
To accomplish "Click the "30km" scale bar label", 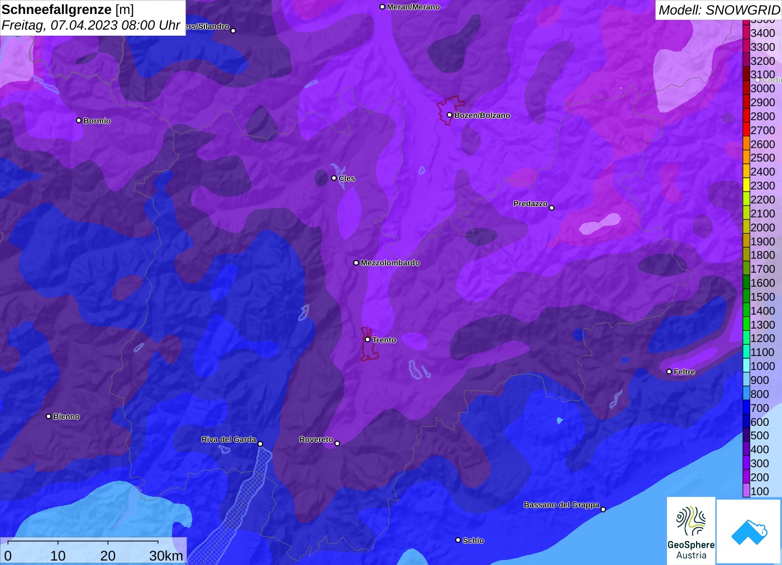I will (x=166, y=555).
